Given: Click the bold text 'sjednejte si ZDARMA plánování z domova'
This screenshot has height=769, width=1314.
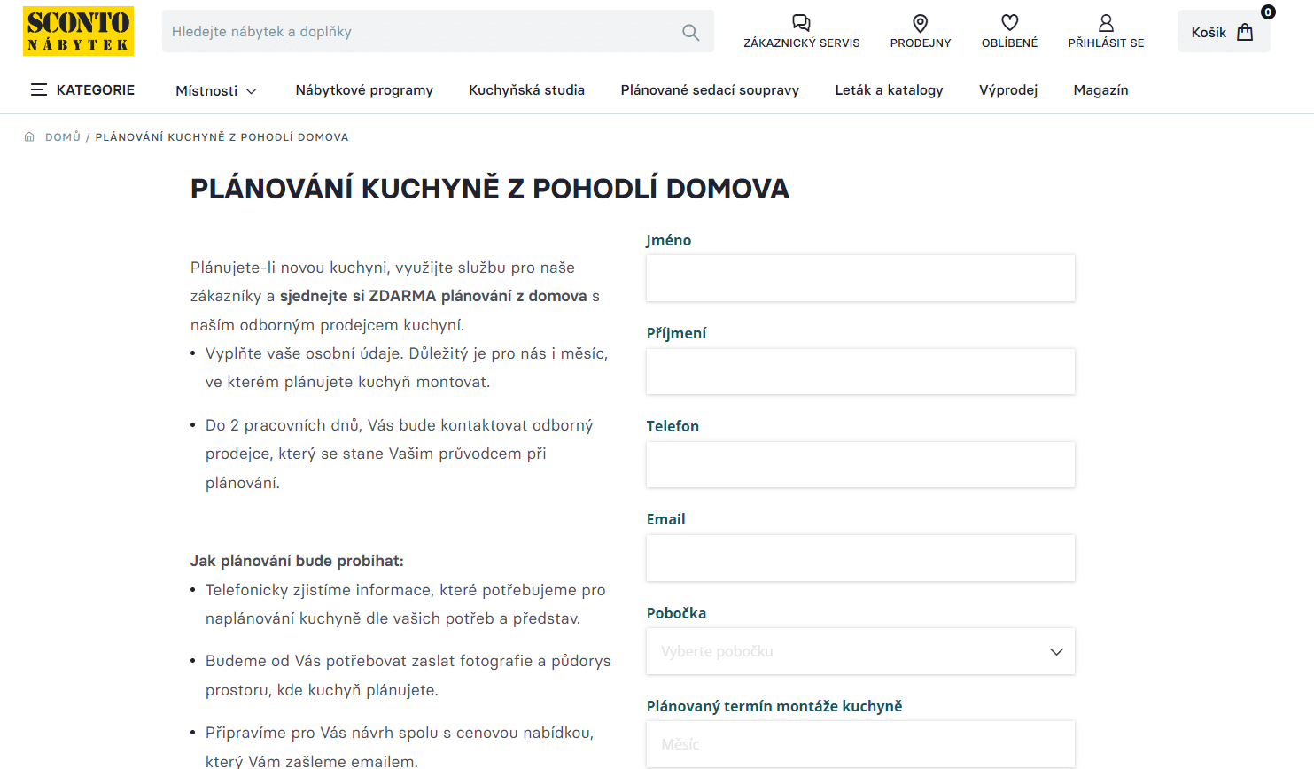Looking at the screenshot, I should [433, 296].
